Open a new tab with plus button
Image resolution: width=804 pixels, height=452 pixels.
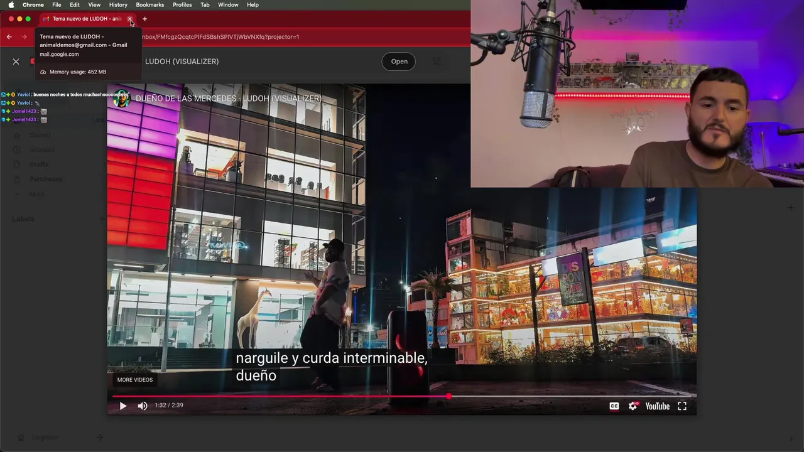144,19
